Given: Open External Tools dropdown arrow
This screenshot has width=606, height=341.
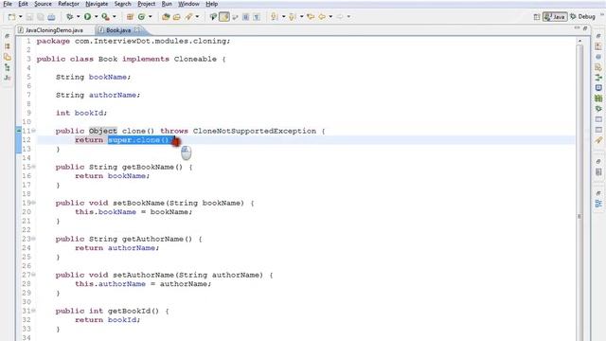Looking at the screenshot, I should pyautogui.click(x=114, y=17).
